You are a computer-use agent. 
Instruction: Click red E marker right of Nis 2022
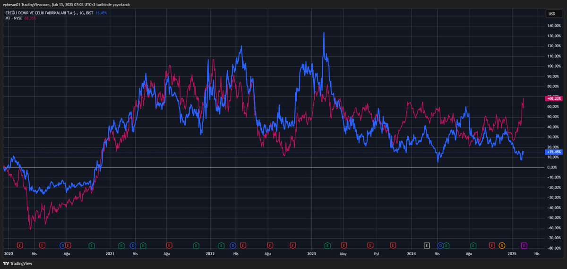pyautogui.click(x=243, y=245)
